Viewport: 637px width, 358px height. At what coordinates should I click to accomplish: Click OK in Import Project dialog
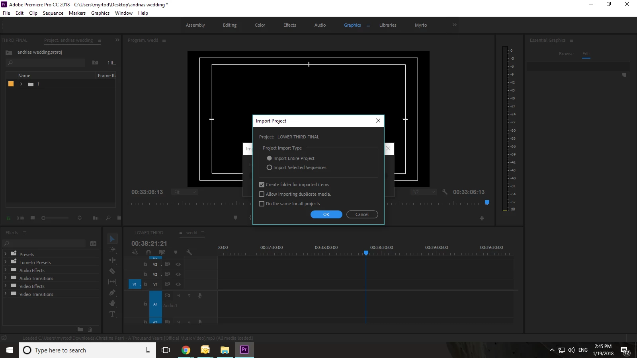pyautogui.click(x=326, y=214)
